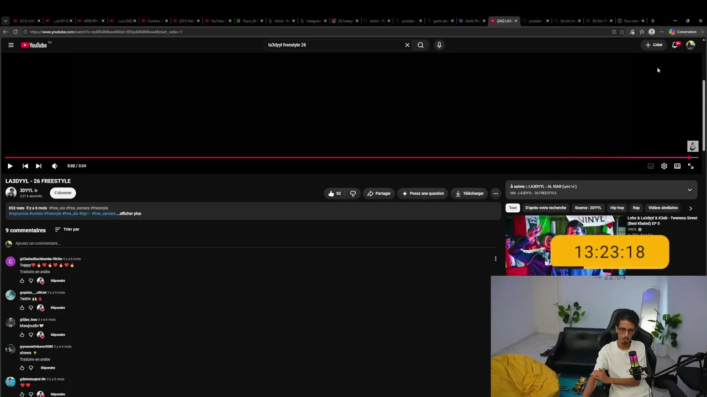Open the YouTube guide hamburger menu
The height and width of the screenshot is (397, 707).
(x=10, y=45)
